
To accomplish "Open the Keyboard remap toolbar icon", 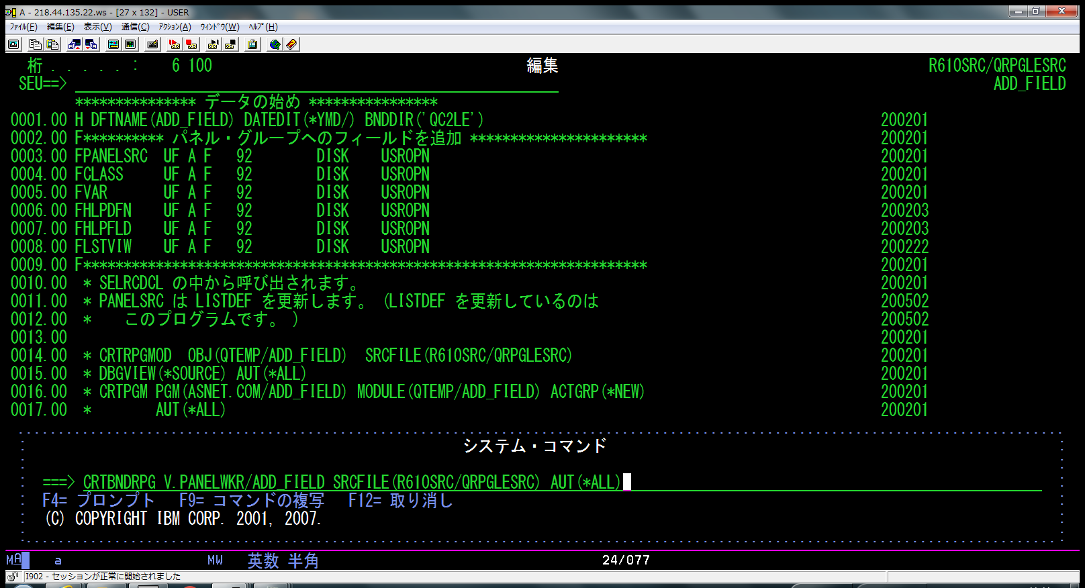I will [x=153, y=44].
